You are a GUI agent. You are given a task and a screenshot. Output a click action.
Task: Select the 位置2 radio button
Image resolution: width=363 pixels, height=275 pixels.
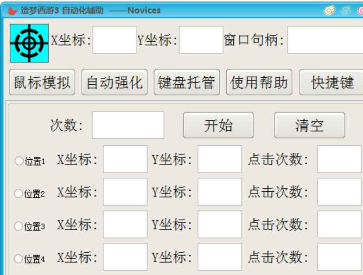19,193
